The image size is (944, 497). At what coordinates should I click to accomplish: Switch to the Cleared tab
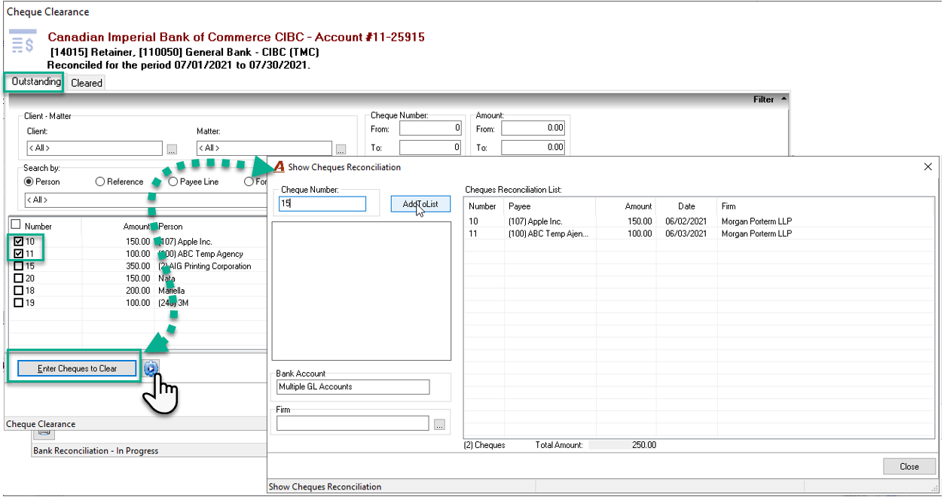(x=87, y=83)
